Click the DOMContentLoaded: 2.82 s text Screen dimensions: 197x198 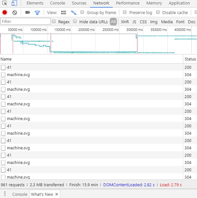[x=129, y=185]
